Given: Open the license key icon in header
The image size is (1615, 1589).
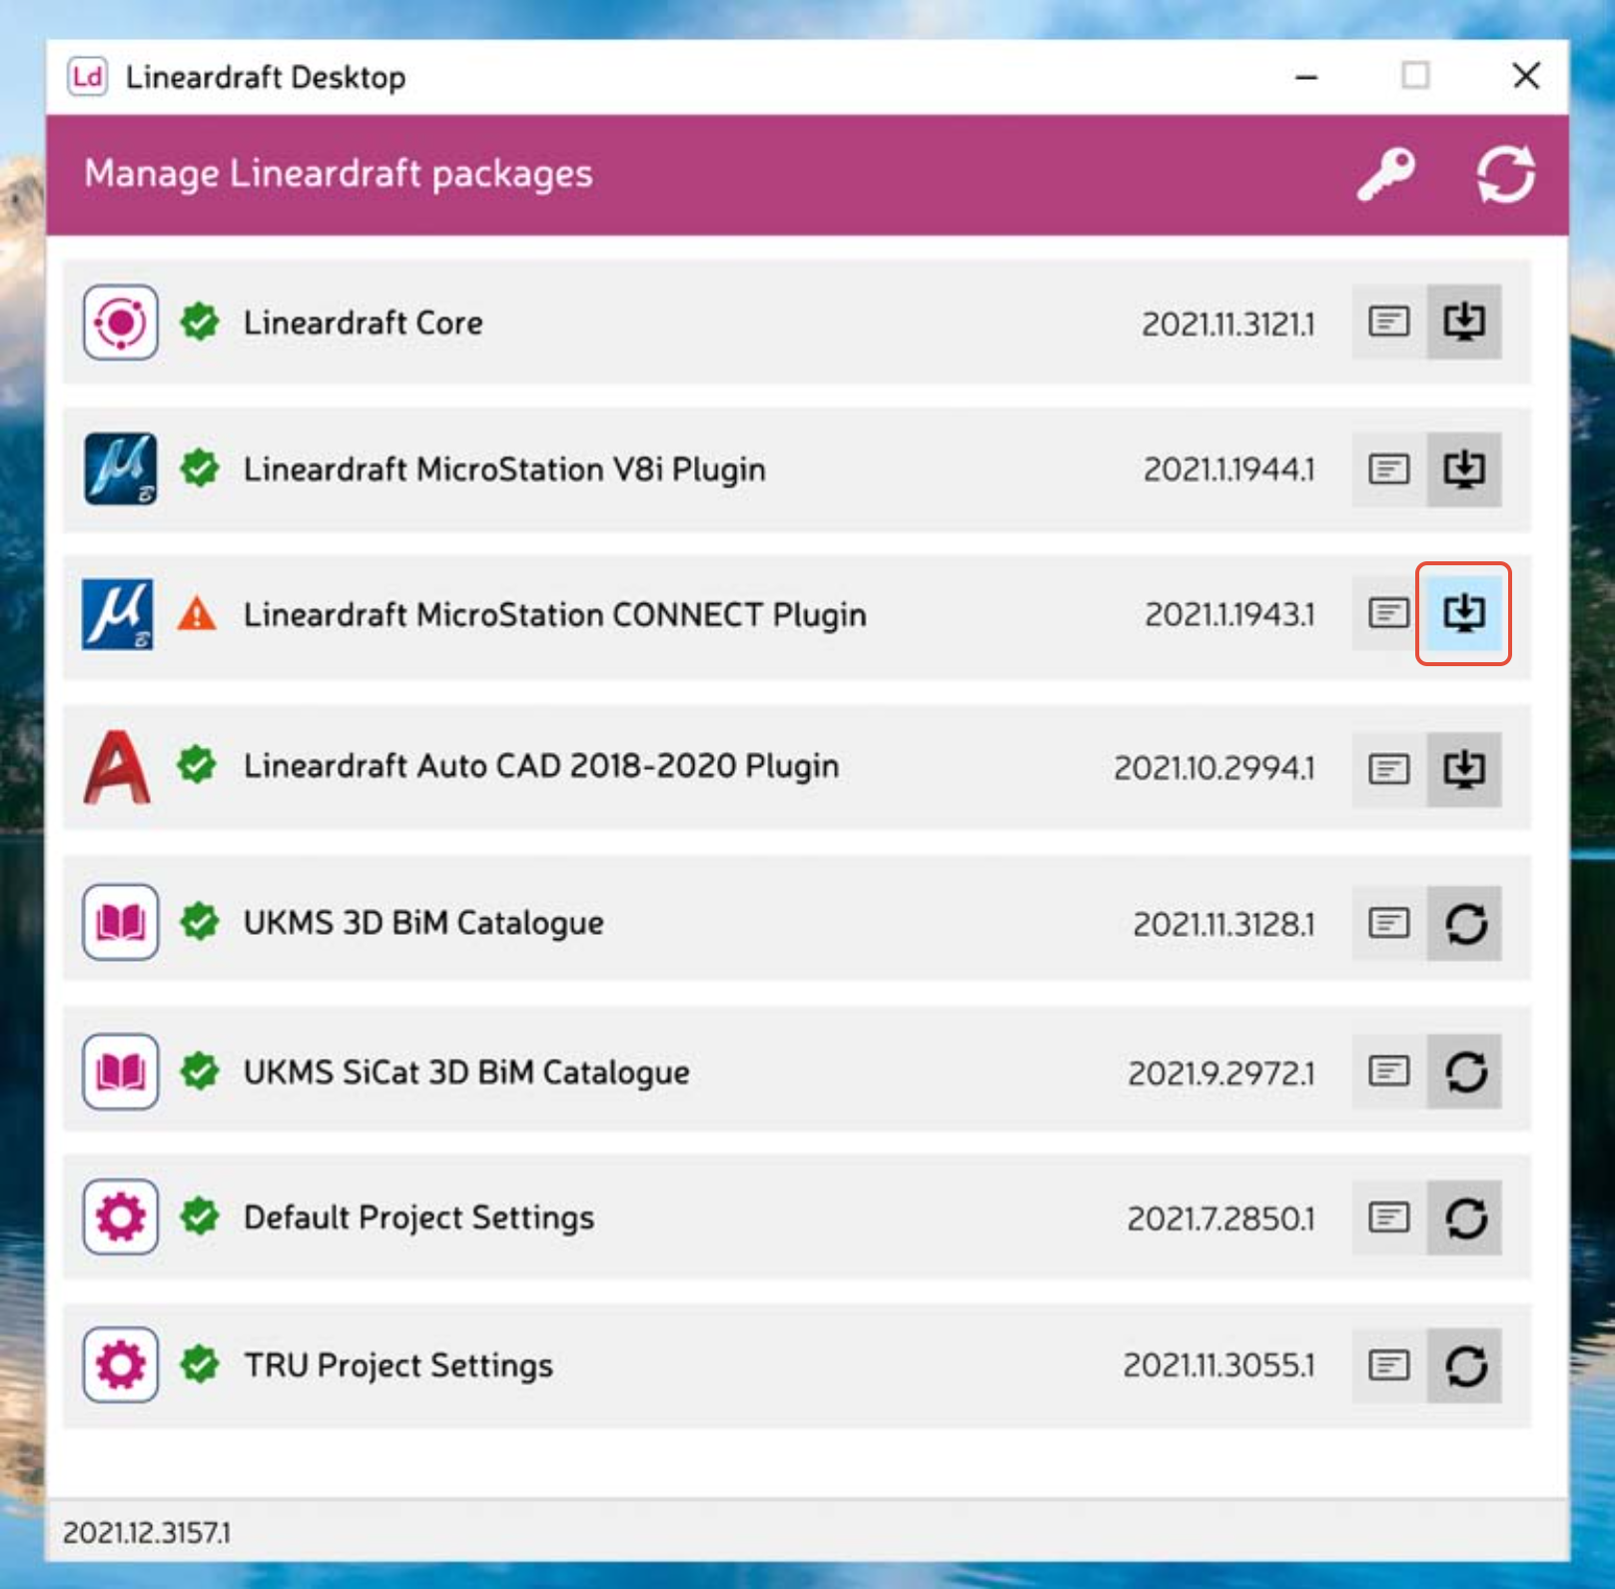Looking at the screenshot, I should tap(1386, 175).
